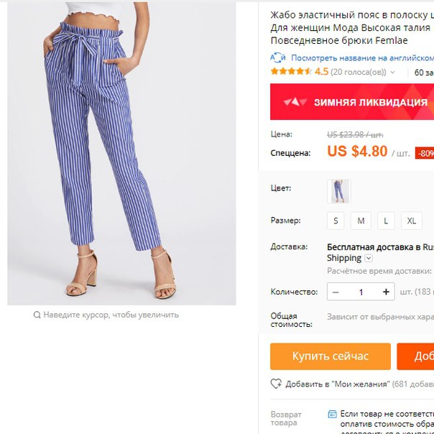Click the orange star rating icons
434x434 pixels.
tap(292, 72)
